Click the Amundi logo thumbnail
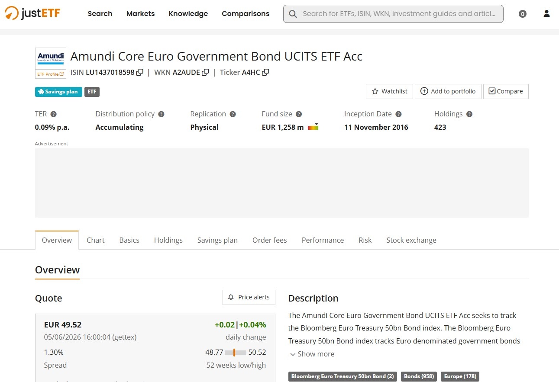 click(x=51, y=58)
